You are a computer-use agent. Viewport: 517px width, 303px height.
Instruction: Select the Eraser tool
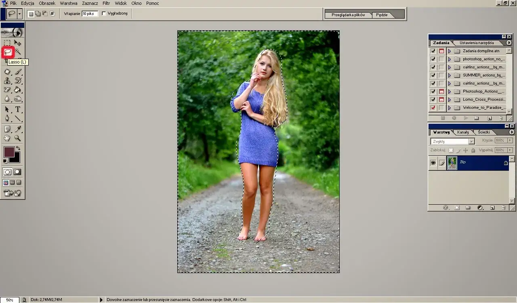(x=7, y=90)
